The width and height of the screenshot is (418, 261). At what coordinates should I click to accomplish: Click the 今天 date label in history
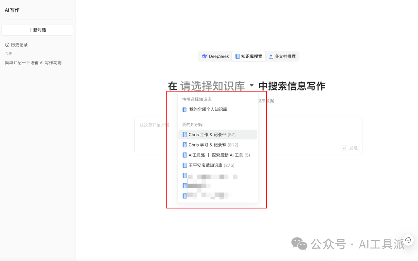(8, 54)
